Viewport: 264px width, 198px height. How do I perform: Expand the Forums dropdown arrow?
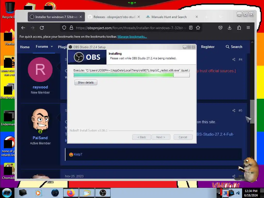(52, 46)
